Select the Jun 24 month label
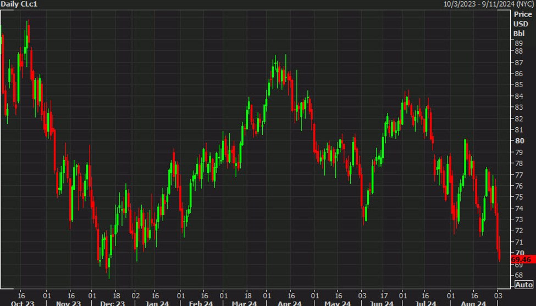536x306 pixels. tap(381, 303)
